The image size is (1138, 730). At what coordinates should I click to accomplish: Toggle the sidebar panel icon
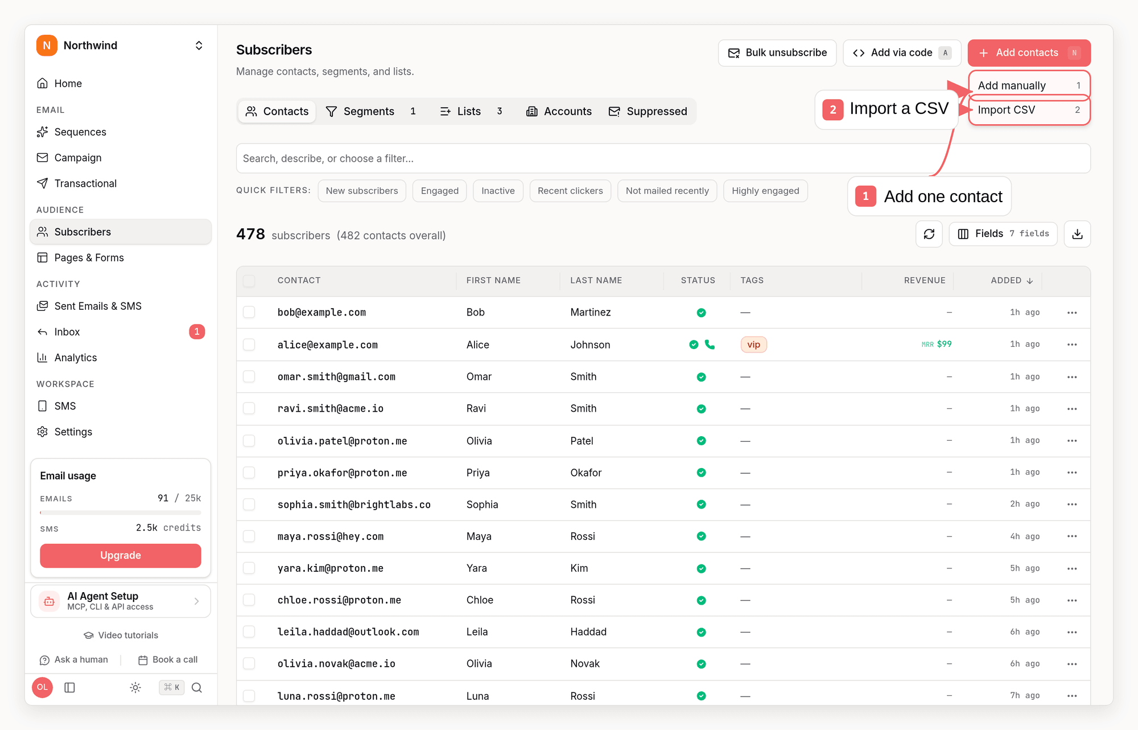click(70, 687)
